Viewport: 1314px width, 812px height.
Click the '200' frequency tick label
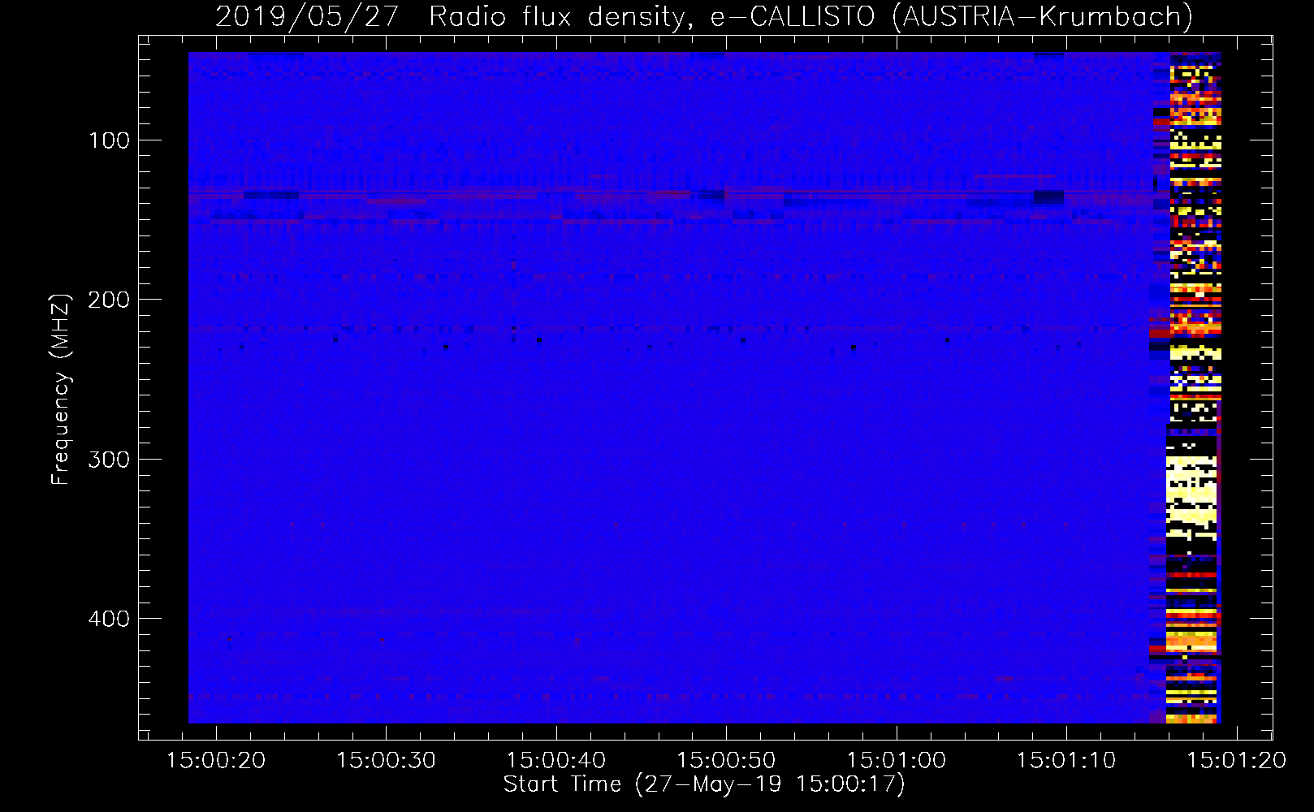tap(109, 300)
